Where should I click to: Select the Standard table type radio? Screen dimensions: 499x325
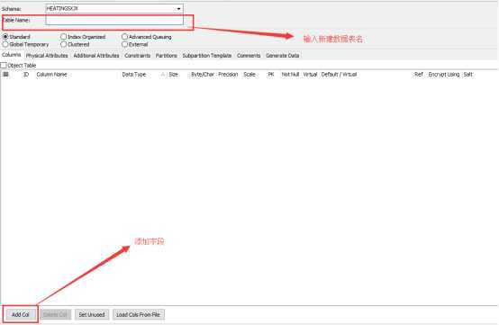point(5,37)
